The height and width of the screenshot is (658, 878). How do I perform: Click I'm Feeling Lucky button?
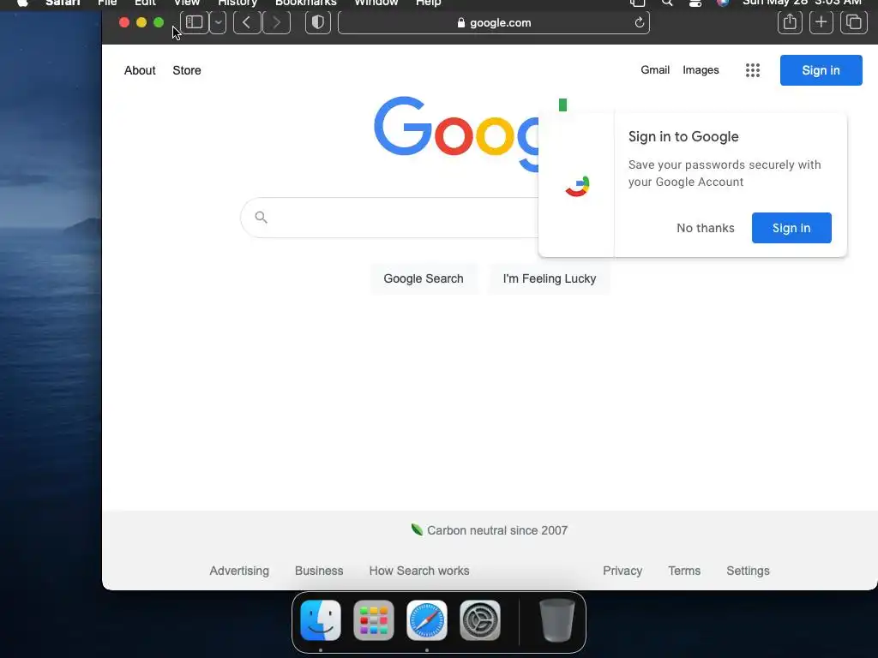(550, 278)
